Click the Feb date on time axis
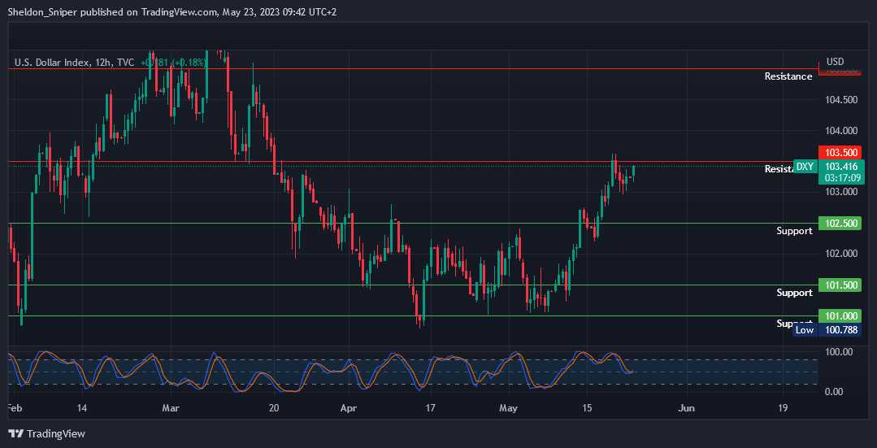 [14, 407]
